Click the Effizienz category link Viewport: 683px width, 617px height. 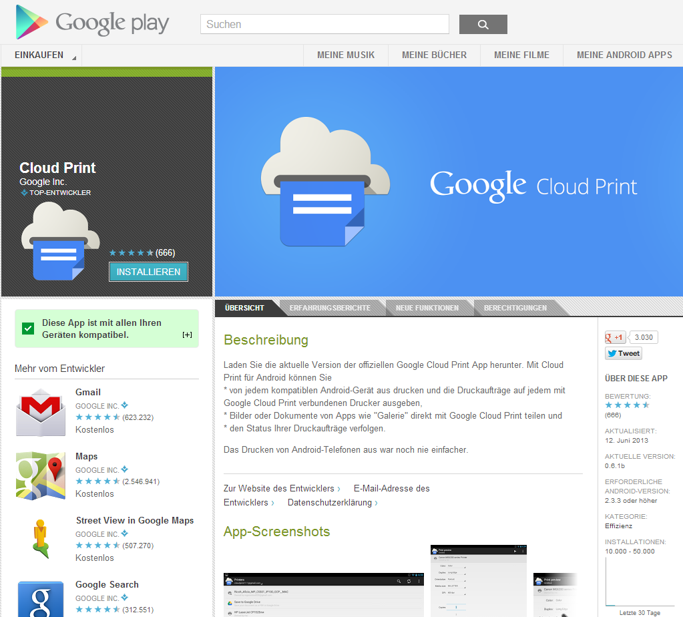618,526
